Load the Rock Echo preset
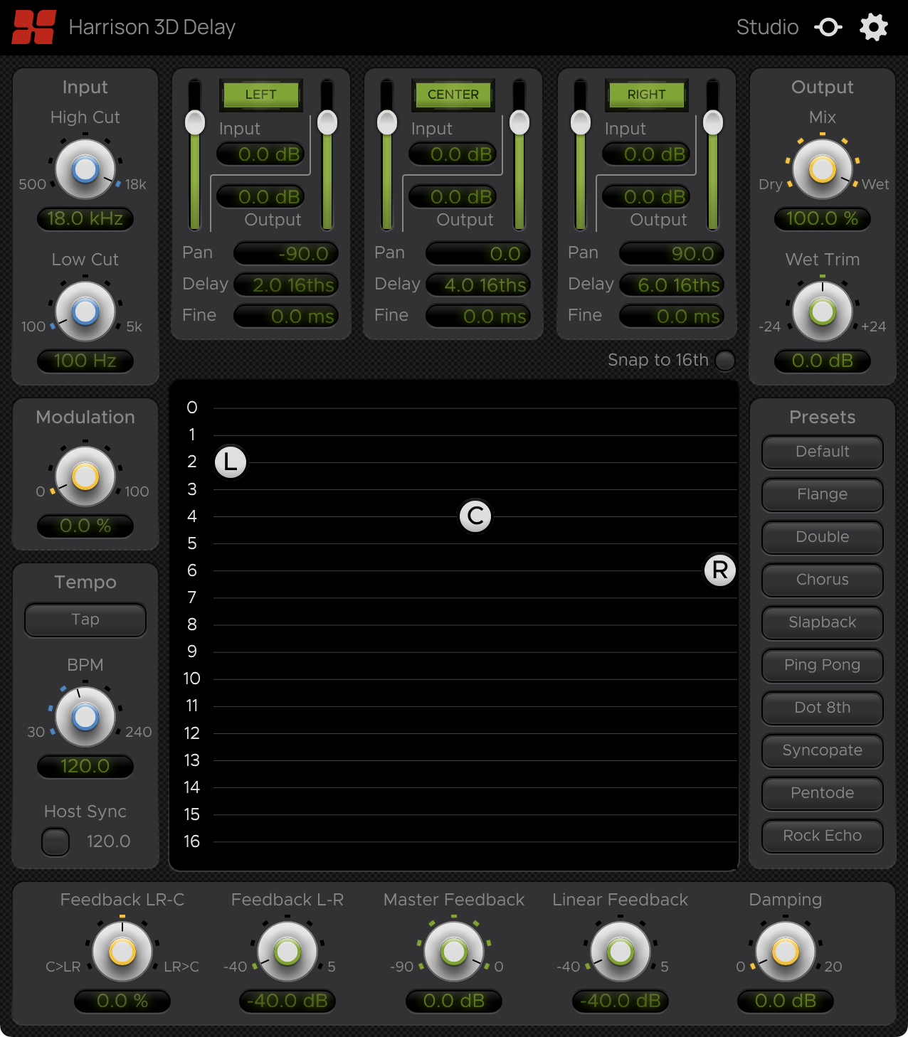 823,836
